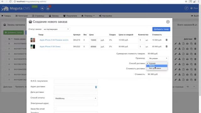Open the Apple iPhone X 64 Оникс link
Screen dimensions: 201x113
coord(50,46)
